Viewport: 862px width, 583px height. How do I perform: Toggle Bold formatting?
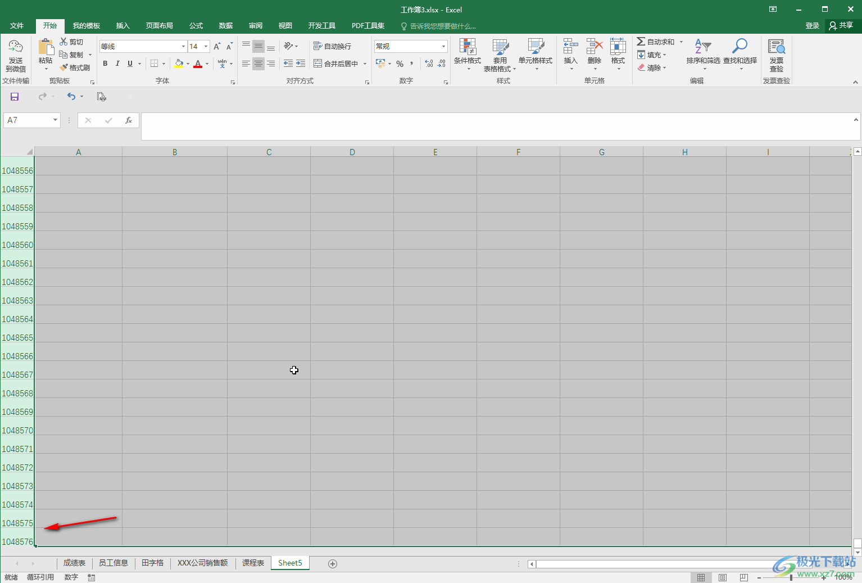coord(105,64)
